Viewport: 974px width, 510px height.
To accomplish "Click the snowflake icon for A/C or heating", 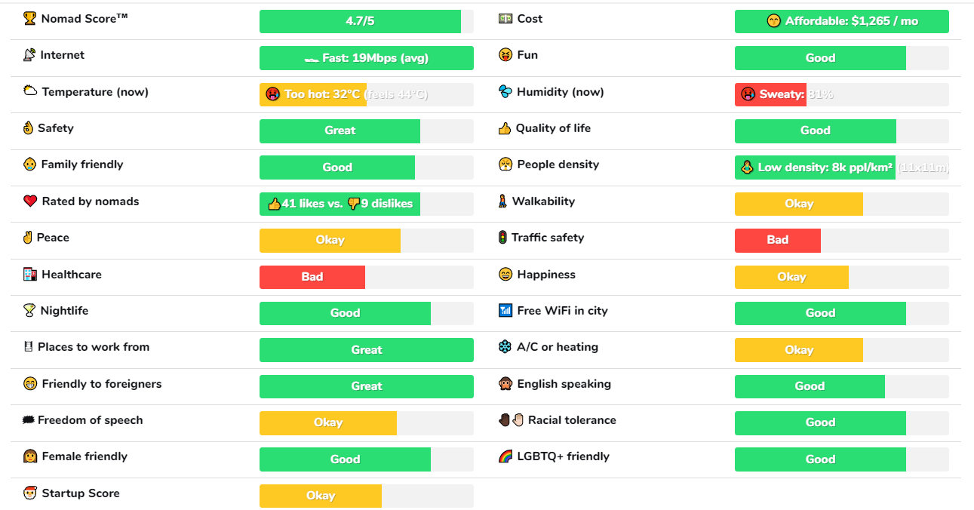I will (x=505, y=347).
